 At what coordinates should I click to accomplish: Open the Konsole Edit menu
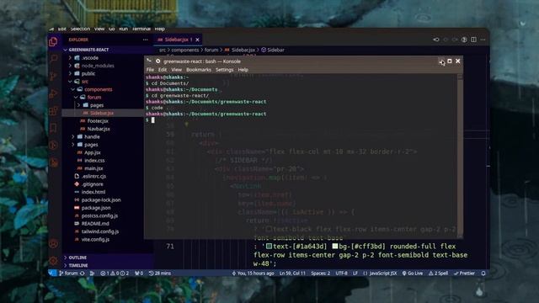tap(163, 70)
